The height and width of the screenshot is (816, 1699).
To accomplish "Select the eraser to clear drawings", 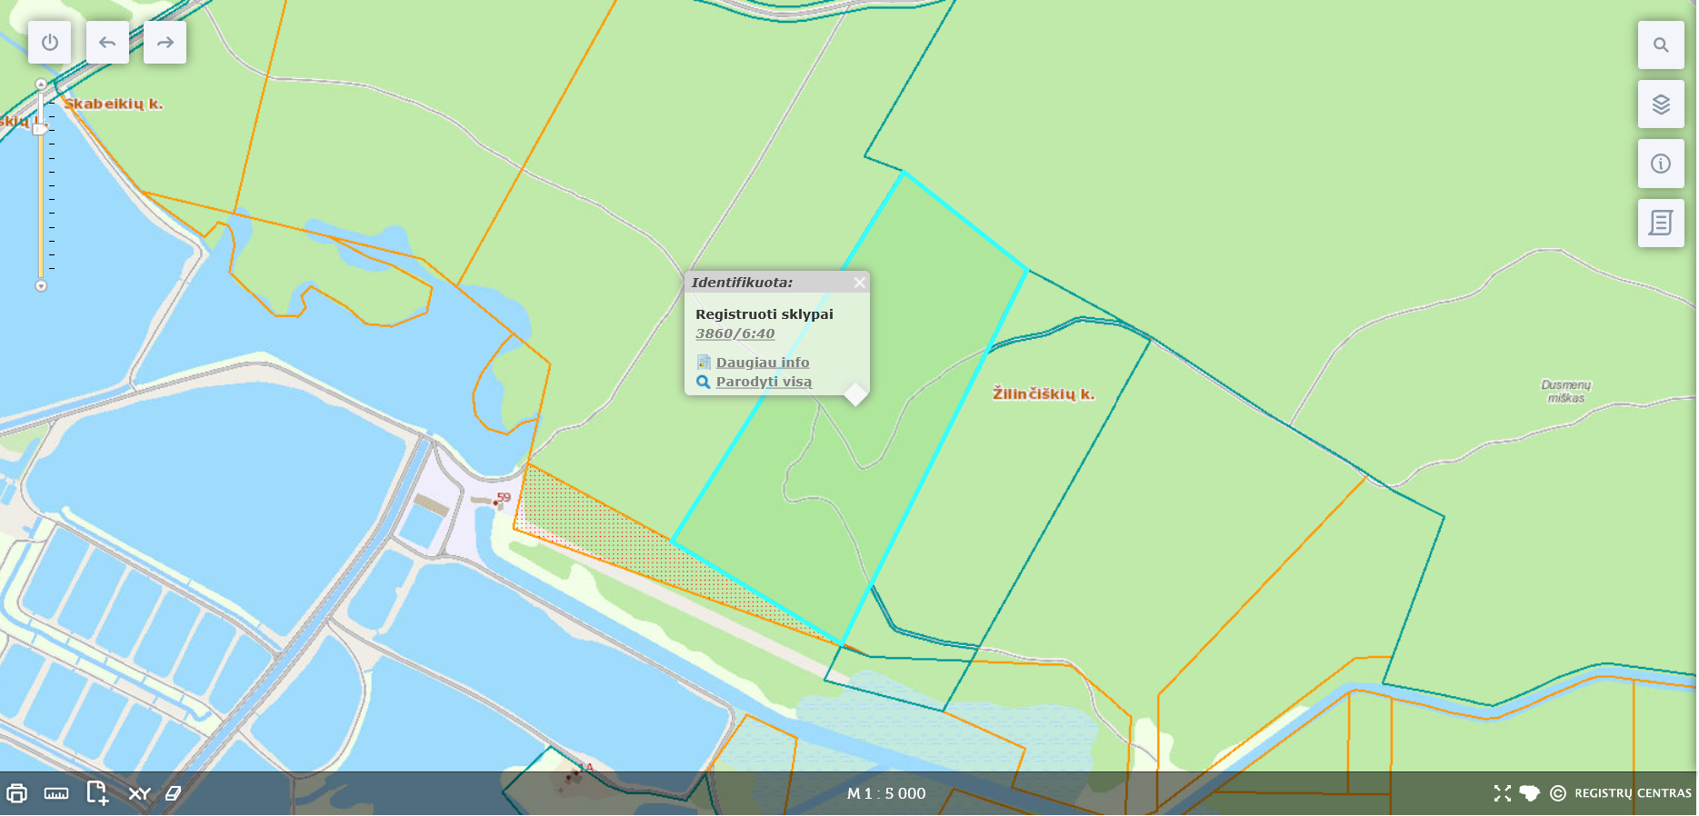I will pyautogui.click(x=173, y=793).
